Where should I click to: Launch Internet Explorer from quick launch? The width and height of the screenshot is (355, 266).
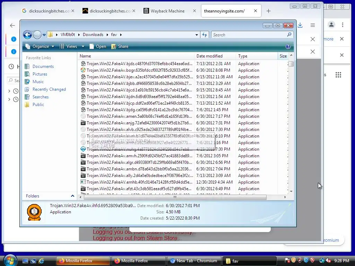tap(42, 261)
